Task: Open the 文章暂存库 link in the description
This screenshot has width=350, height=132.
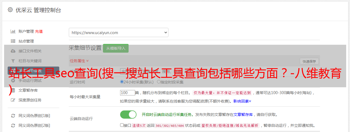Action: click(243, 115)
